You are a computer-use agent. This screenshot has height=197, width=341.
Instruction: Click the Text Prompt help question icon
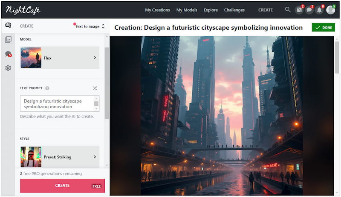47,88
